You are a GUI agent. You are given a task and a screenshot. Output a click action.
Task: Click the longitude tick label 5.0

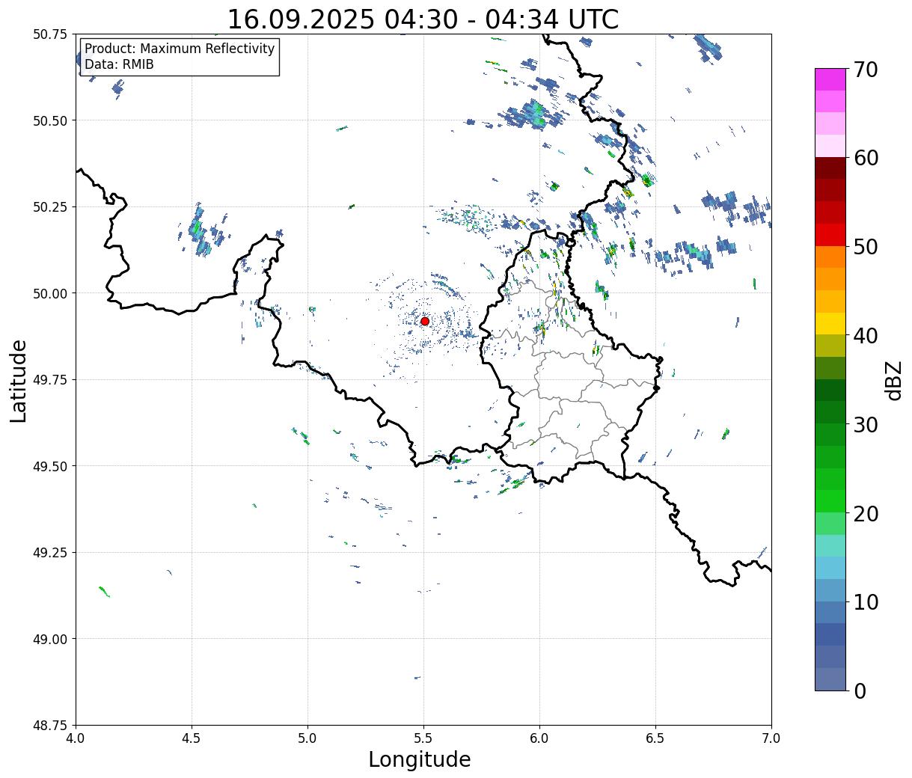(307, 738)
